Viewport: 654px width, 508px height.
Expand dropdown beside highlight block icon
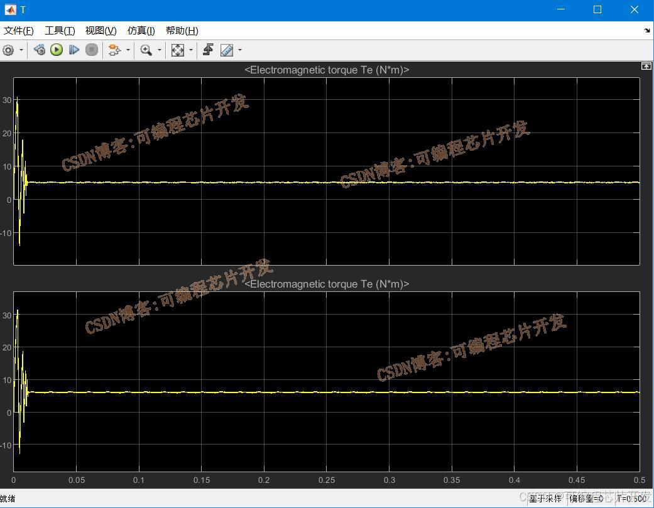coord(128,50)
